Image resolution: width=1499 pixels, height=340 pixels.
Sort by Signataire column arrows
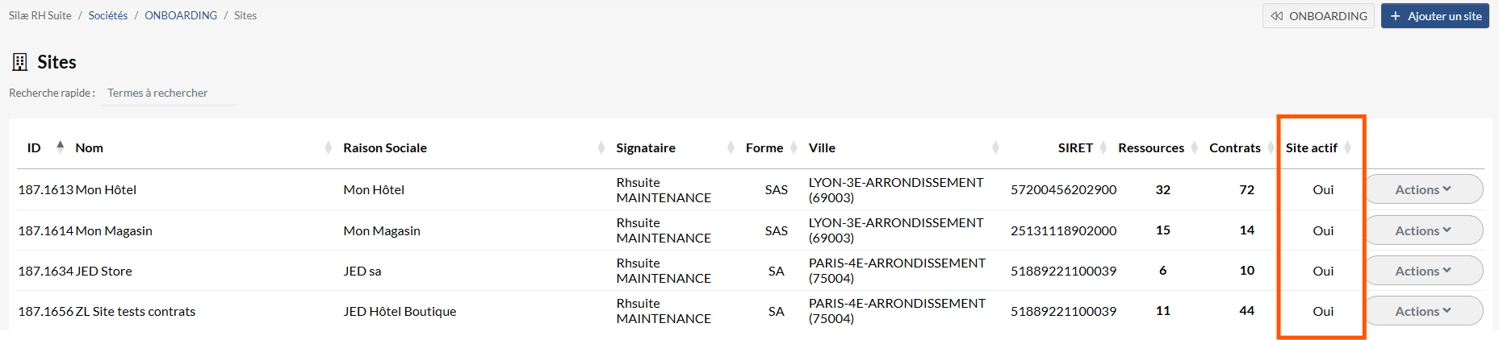(731, 147)
